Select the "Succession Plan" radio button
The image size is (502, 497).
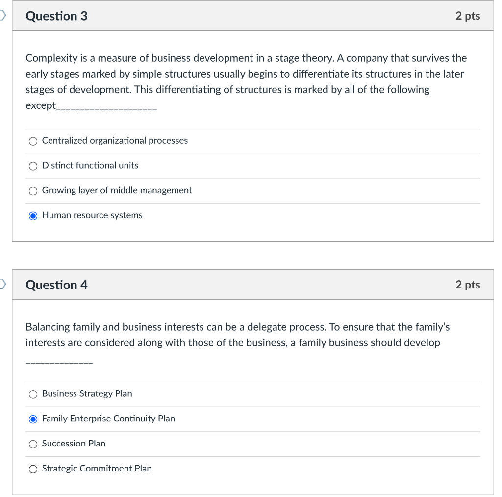33,444
